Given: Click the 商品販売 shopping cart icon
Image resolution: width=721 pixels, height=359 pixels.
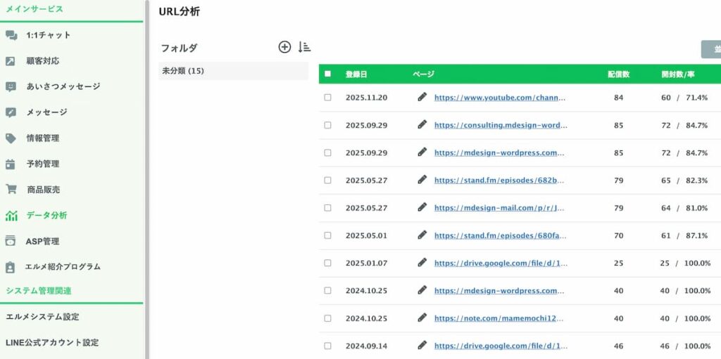Looking at the screenshot, I should (11, 190).
